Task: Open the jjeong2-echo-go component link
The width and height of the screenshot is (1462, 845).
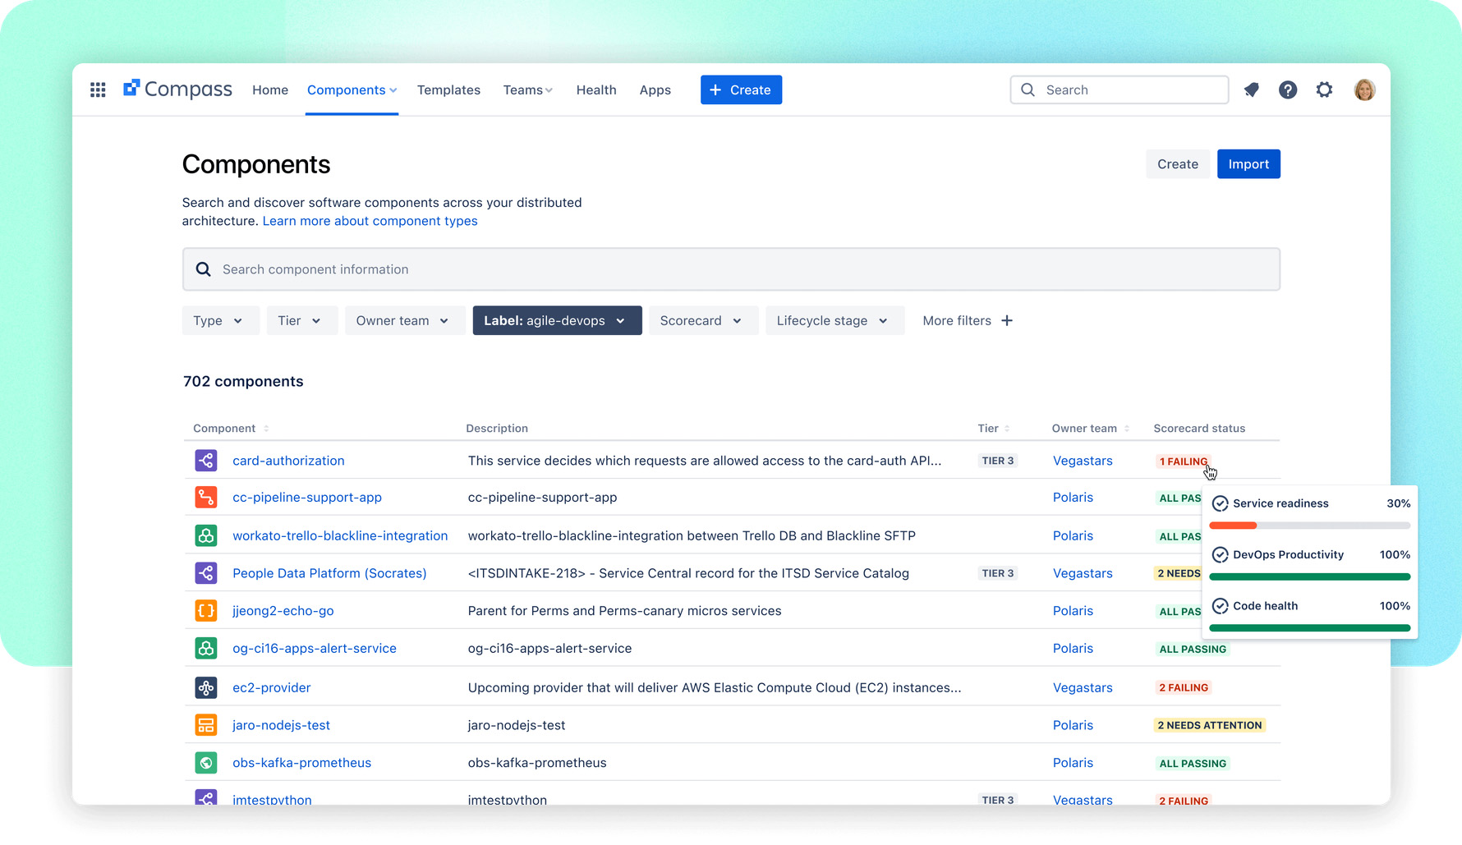Action: click(283, 610)
